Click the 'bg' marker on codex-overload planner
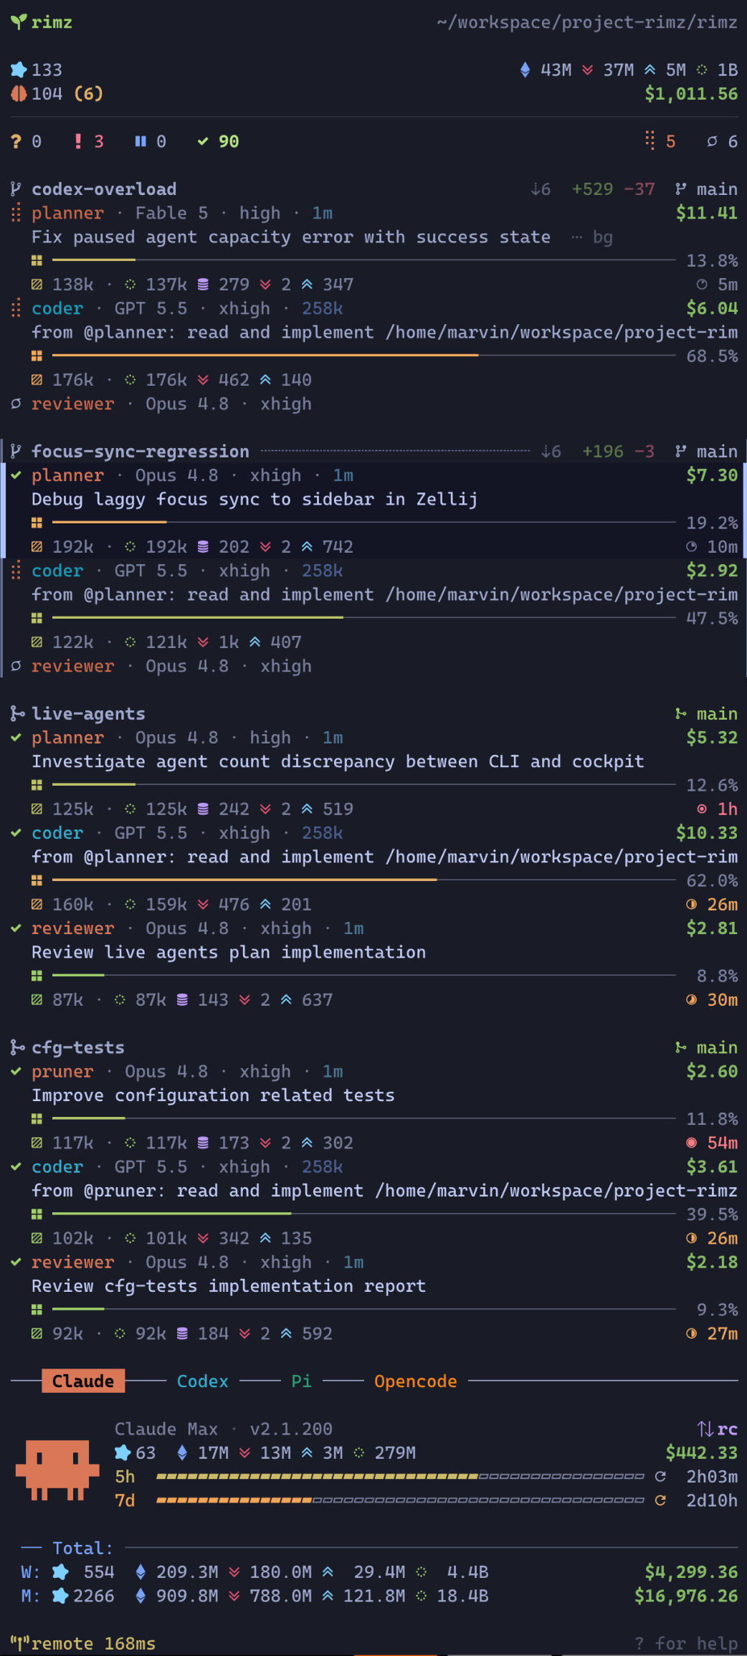The image size is (747, 1656). pyautogui.click(x=603, y=237)
